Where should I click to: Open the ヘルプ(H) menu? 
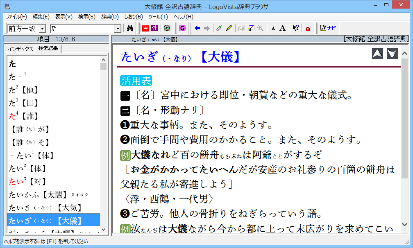point(183,16)
